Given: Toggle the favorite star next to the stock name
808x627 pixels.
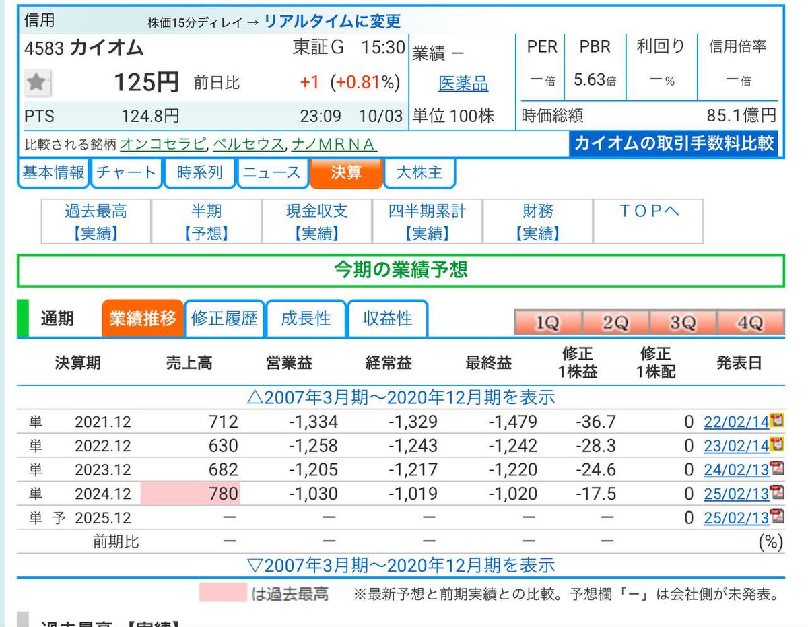Looking at the screenshot, I should pyautogui.click(x=37, y=83).
